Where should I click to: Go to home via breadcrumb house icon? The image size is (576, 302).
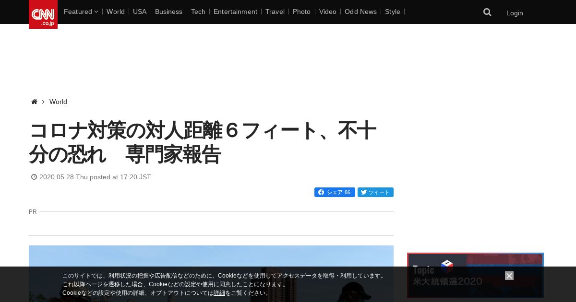pyautogui.click(x=34, y=102)
